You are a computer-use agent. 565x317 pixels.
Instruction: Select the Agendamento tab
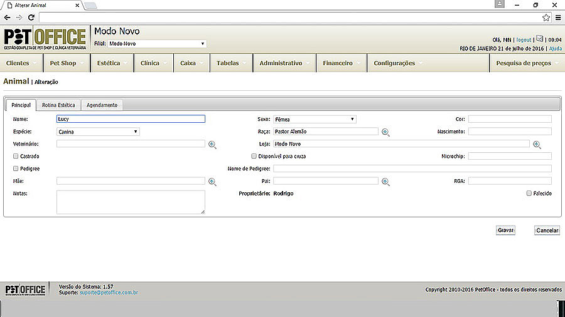[x=102, y=105]
